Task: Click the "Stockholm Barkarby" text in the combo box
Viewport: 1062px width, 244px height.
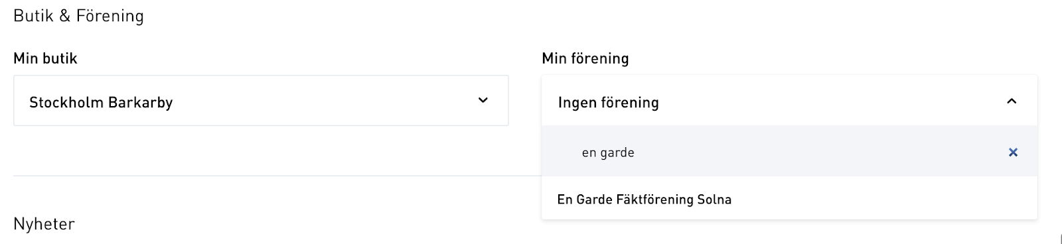Action: click(x=101, y=102)
